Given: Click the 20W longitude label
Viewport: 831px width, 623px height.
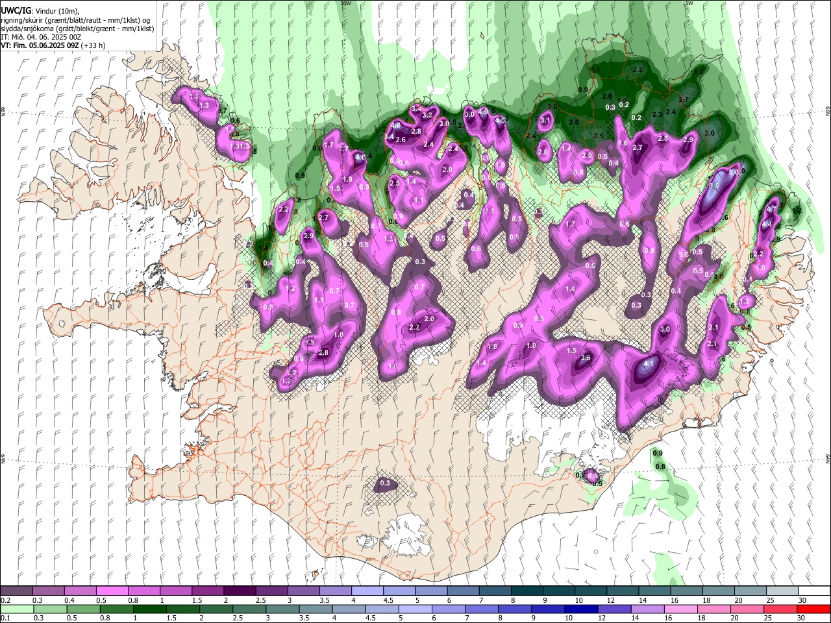Looking at the screenshot, I should 345,3.
